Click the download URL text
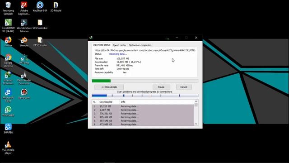289x163 pixels. click(x=145, y=50)
